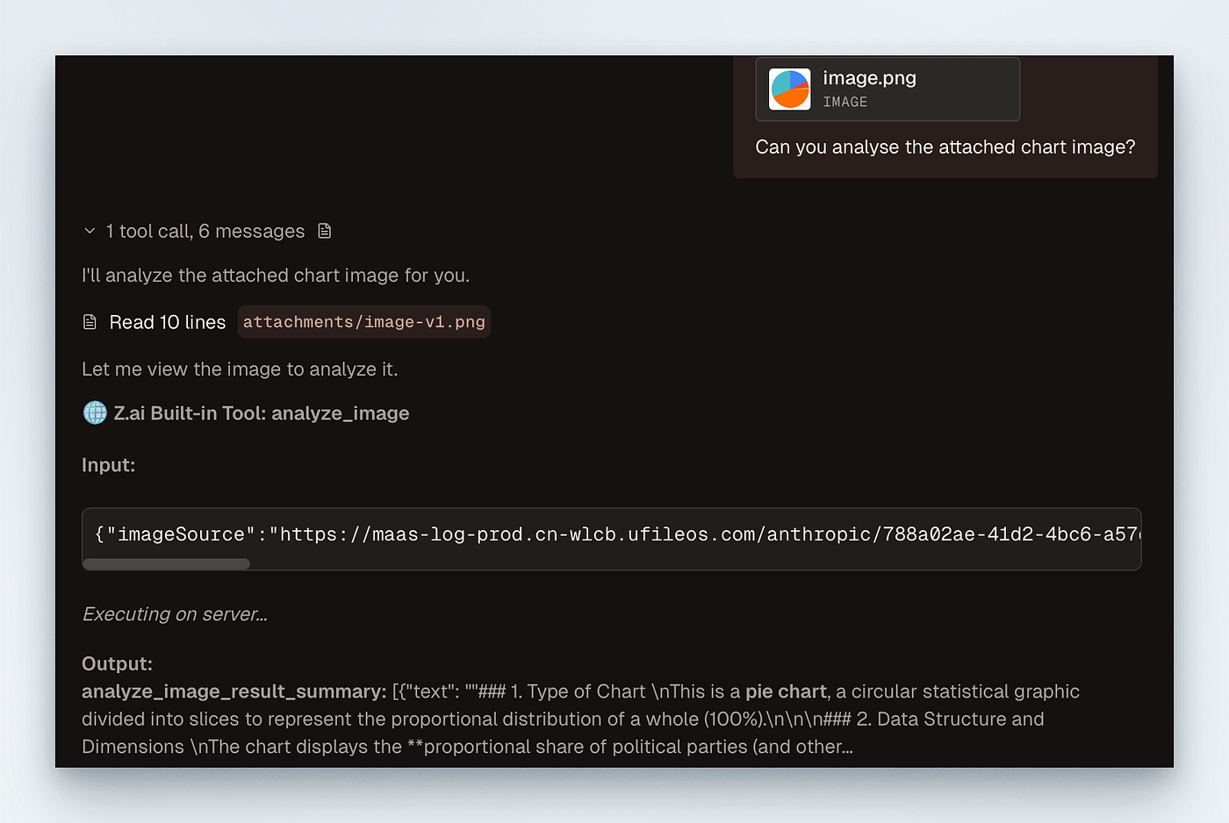Viewport: 1229px width, 823px height.
Task: Open the attachments/image-v1.png path chip
Action: tap(363, 322)
